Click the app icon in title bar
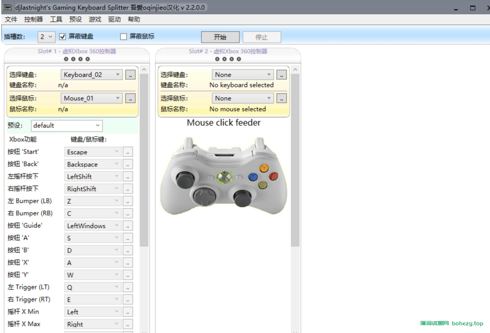 tap(7, 7)
